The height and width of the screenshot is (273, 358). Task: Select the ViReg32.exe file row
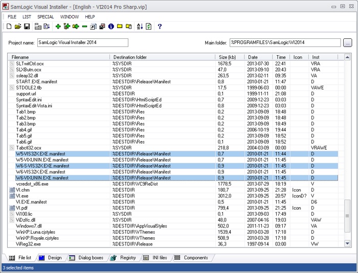coord(173,244)
